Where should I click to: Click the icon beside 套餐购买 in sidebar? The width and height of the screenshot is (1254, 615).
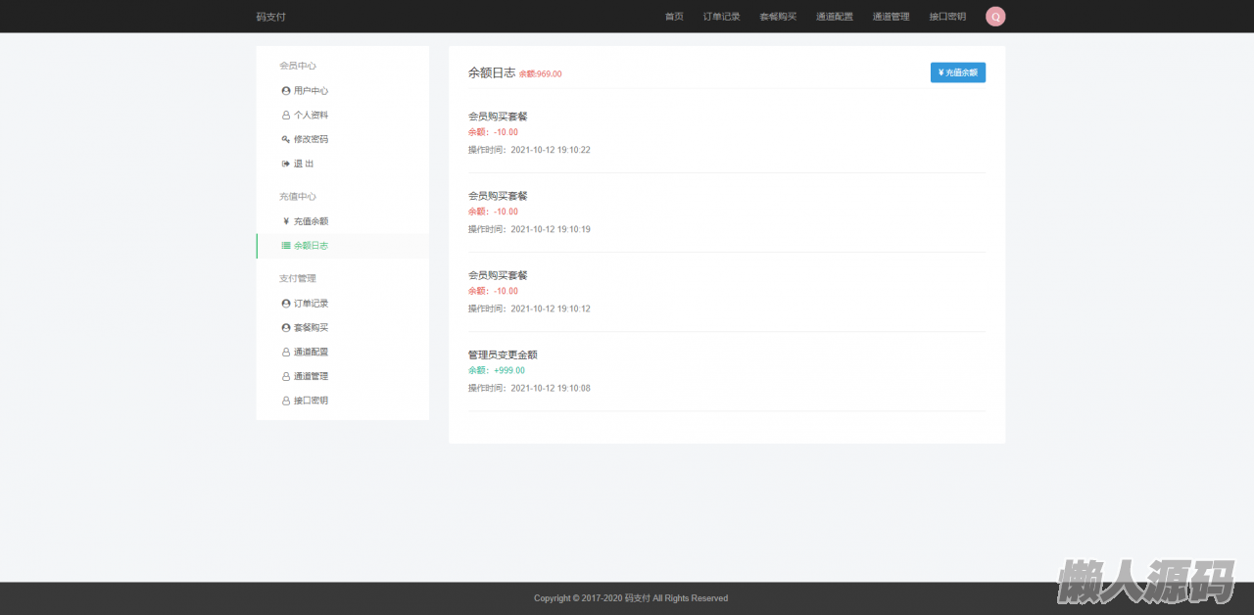(286, 328)
